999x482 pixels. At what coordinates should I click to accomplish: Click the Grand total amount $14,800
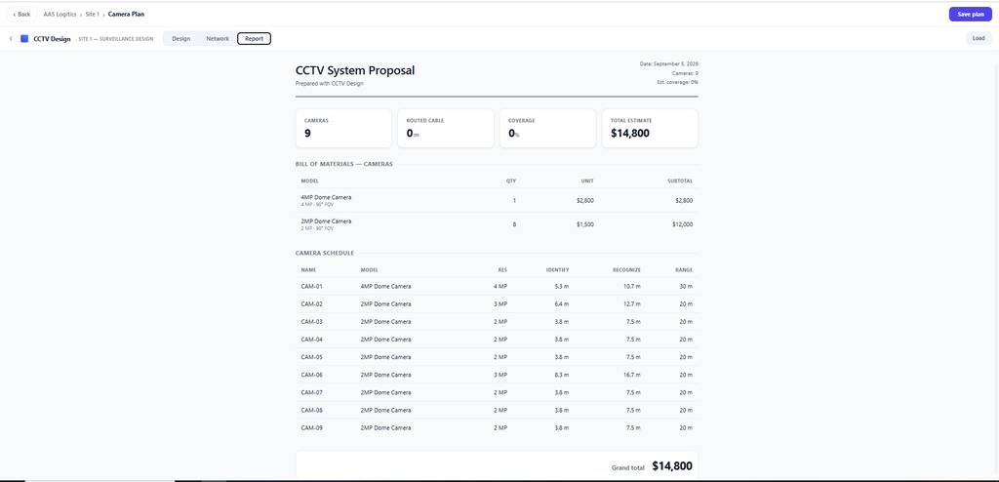pos(671,466)
